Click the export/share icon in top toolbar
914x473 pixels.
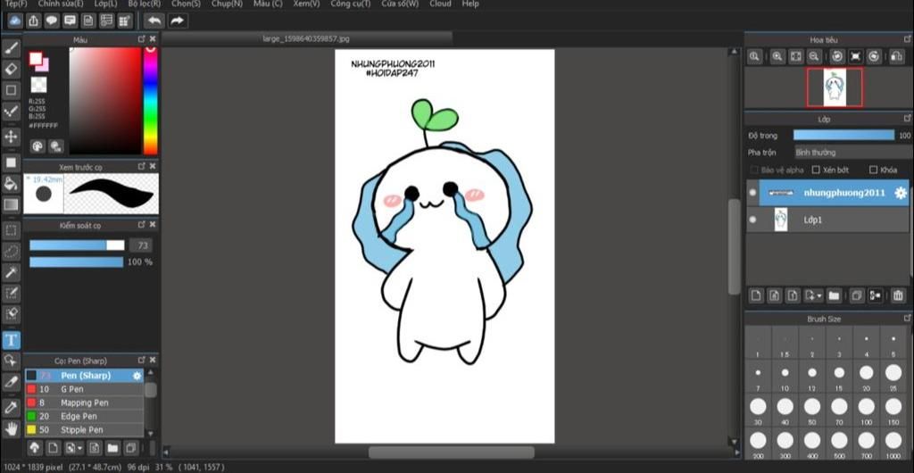coord(34,21)
